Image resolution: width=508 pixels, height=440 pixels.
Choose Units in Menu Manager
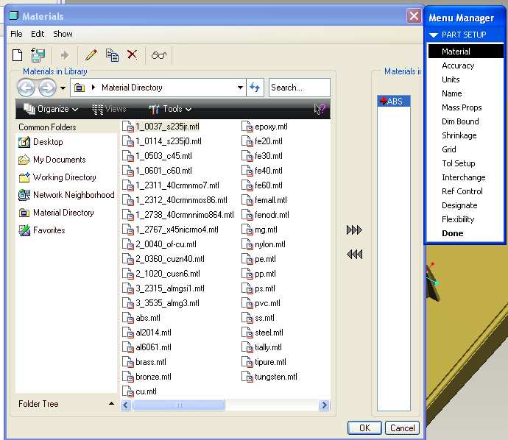click(451, 79)
